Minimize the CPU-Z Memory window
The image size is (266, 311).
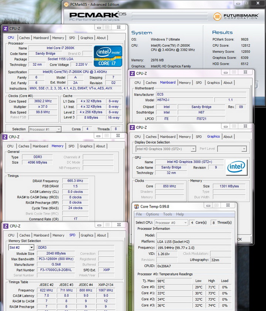[x=98, y=136]
